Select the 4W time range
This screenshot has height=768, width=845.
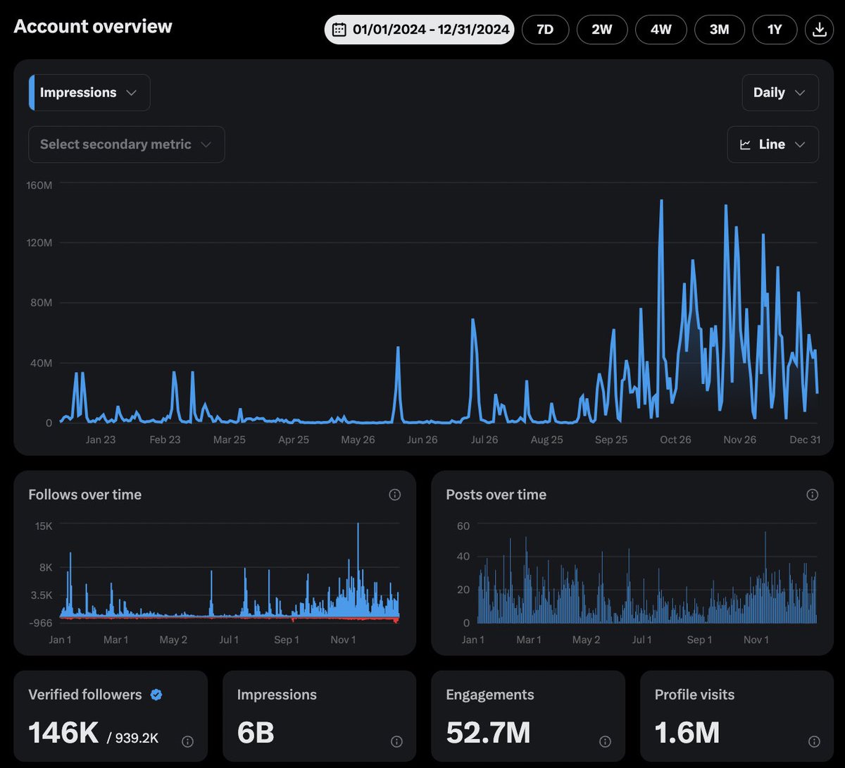661,30
